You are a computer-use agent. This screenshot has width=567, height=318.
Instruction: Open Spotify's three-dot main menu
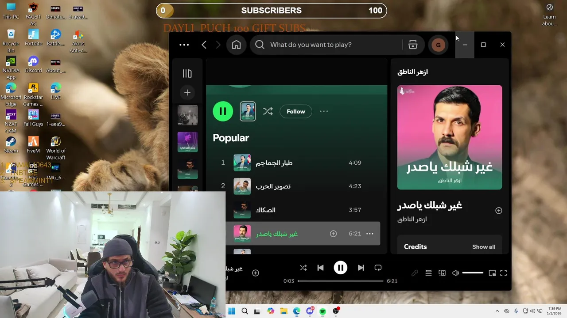184,45
